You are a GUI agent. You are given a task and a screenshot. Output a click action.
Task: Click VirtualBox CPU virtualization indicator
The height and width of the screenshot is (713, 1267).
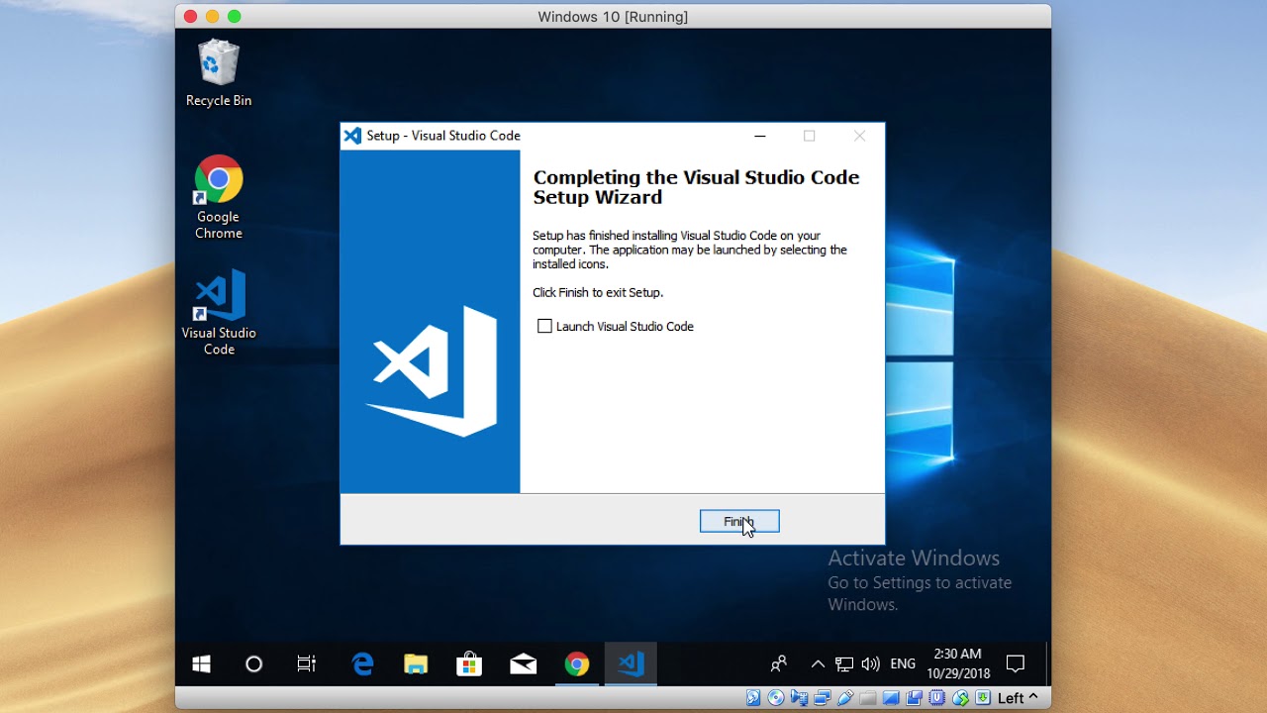[x=936, y=698]
